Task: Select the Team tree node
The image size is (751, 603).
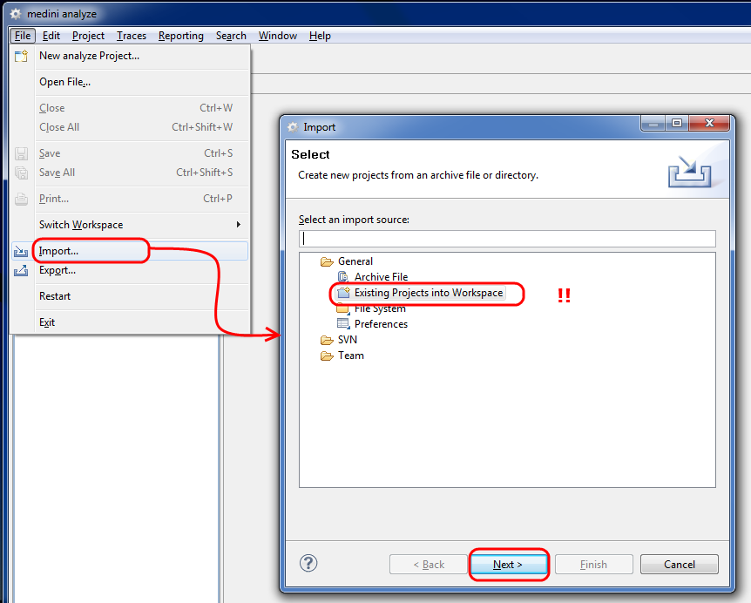Action: click(350, 356)
